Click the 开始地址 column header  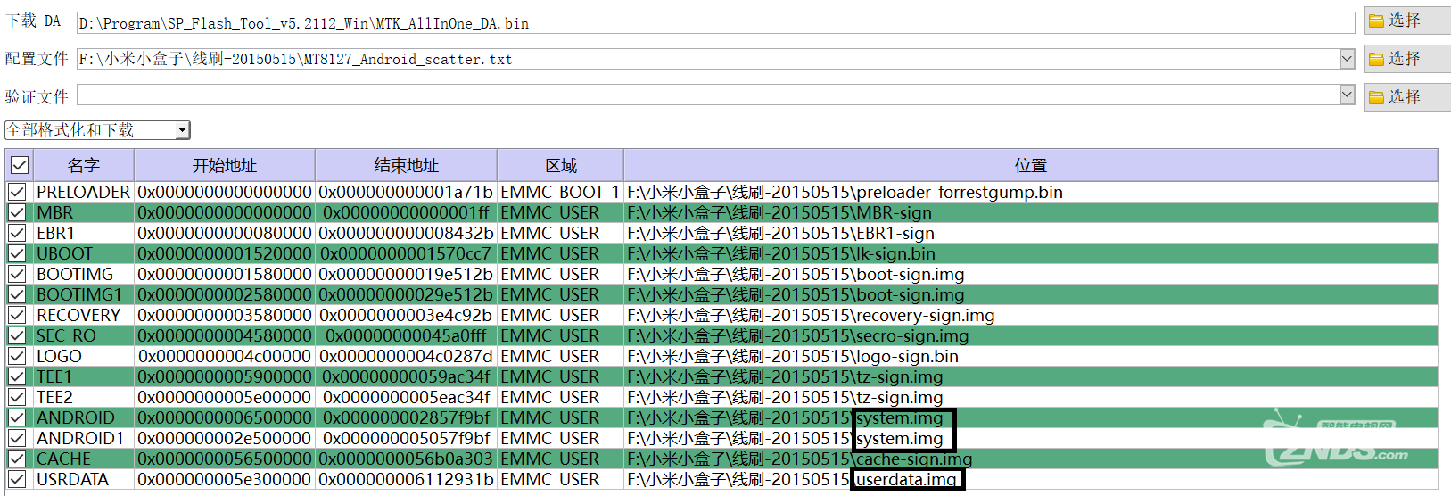pos(224,165)
